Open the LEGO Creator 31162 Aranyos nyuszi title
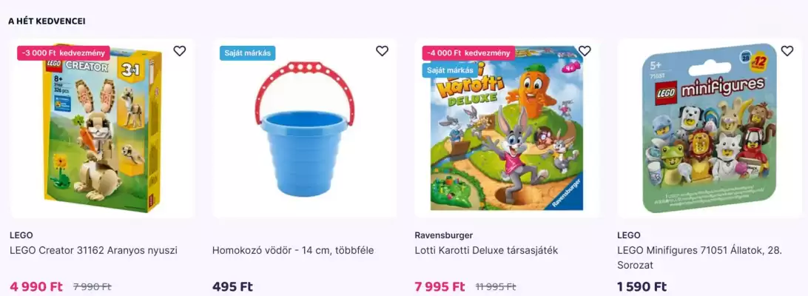808x296 pixels. coord(93,250)
